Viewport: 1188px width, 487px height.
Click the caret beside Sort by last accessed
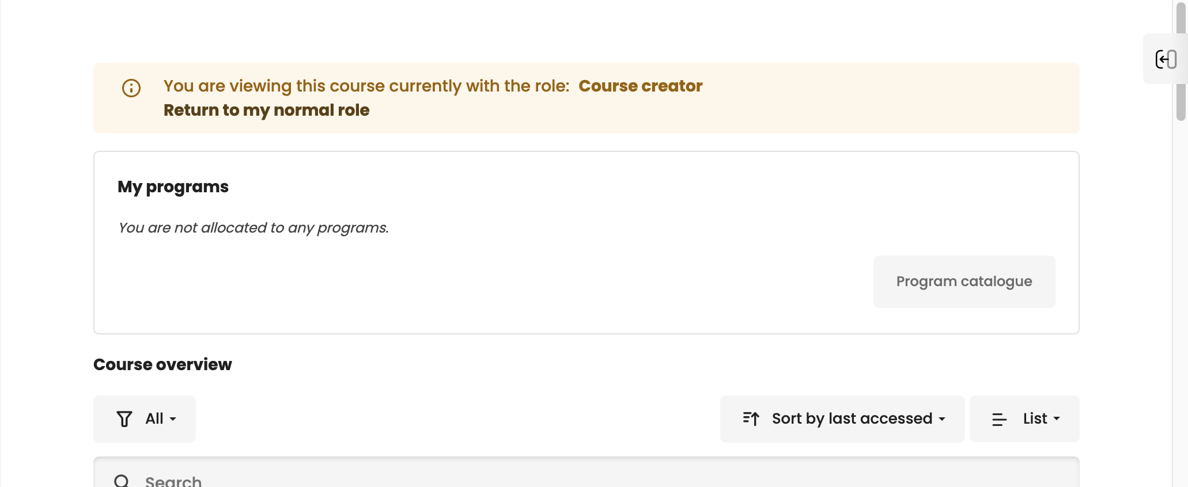pos(942,419)
